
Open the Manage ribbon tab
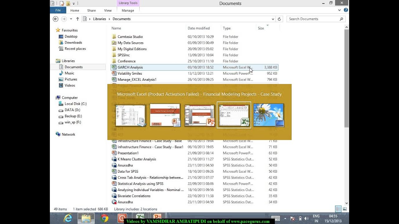(128, 10)
